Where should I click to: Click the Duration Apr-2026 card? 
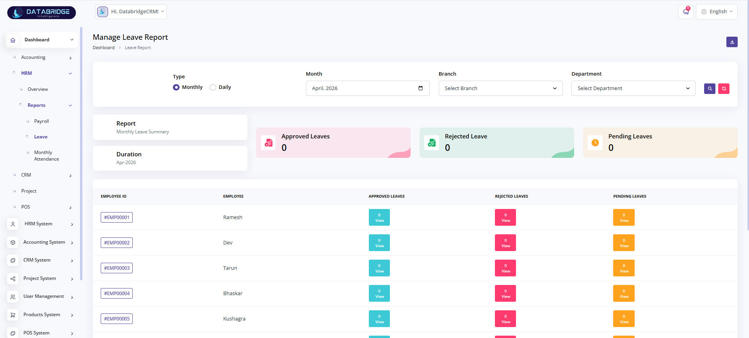(x=170, y=158)
